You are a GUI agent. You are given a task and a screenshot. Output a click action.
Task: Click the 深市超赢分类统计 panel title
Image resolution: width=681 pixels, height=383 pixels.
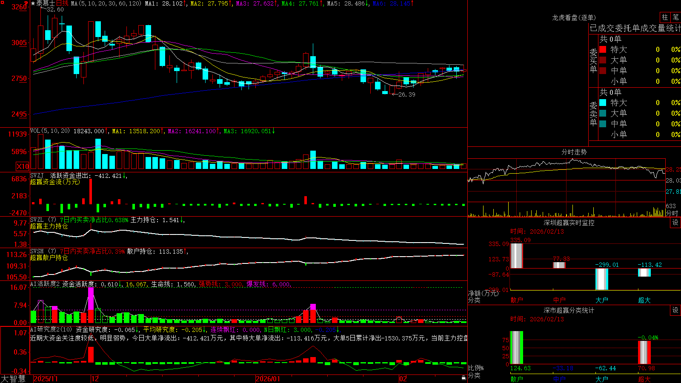pyautogui.click(x=569, y=310)
